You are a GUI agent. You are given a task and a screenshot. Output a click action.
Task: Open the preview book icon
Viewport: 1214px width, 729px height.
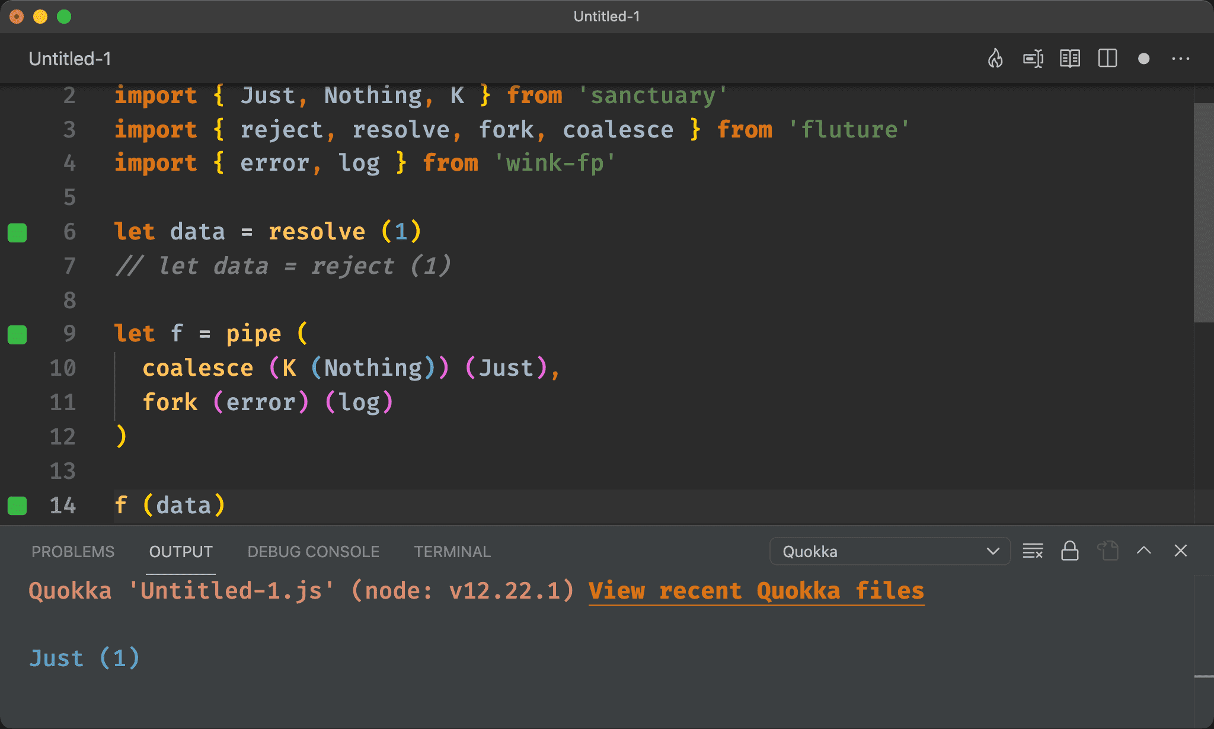click(x=1070, y=59)
